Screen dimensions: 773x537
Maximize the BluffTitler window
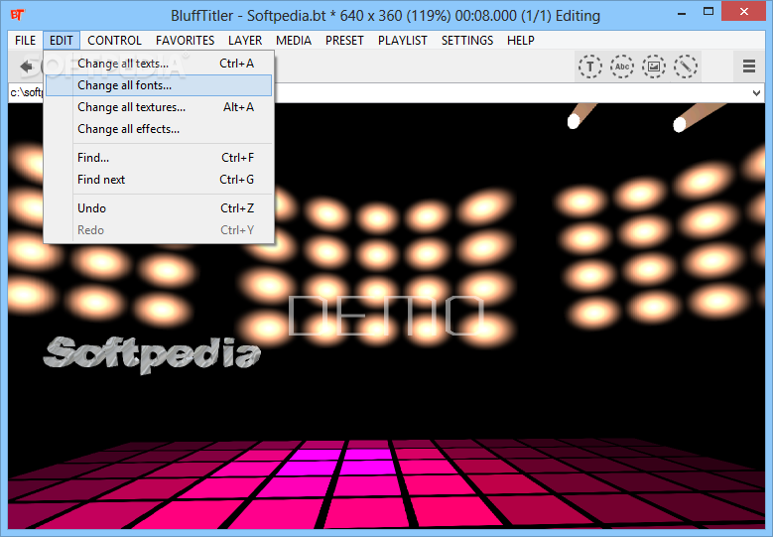[x=709, y=12]
